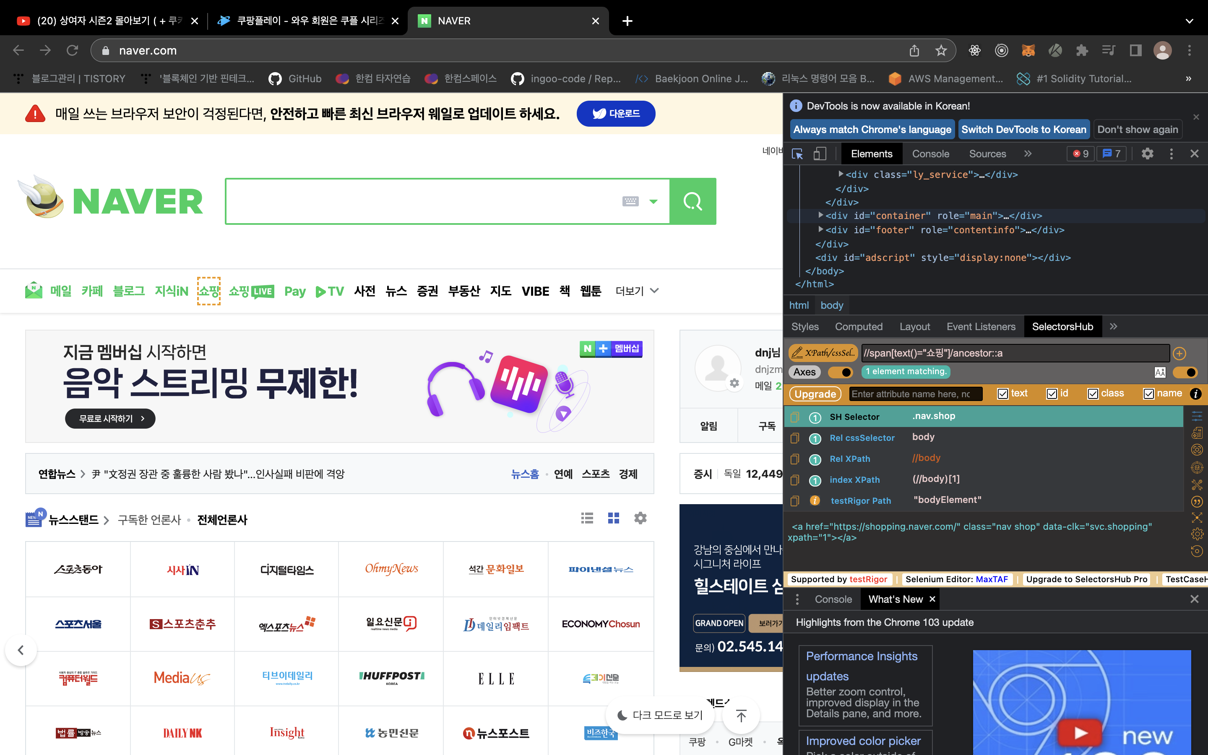The image size is (1208, 755).
Task: Click the React DevTools extension icon
Action: (974, 50)
